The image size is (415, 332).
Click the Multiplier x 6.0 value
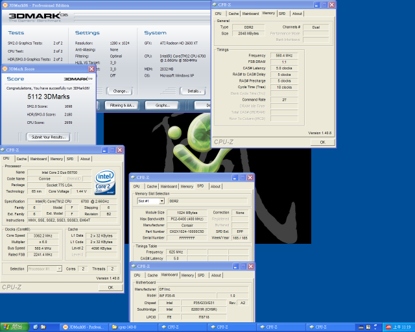click(43, 242)
